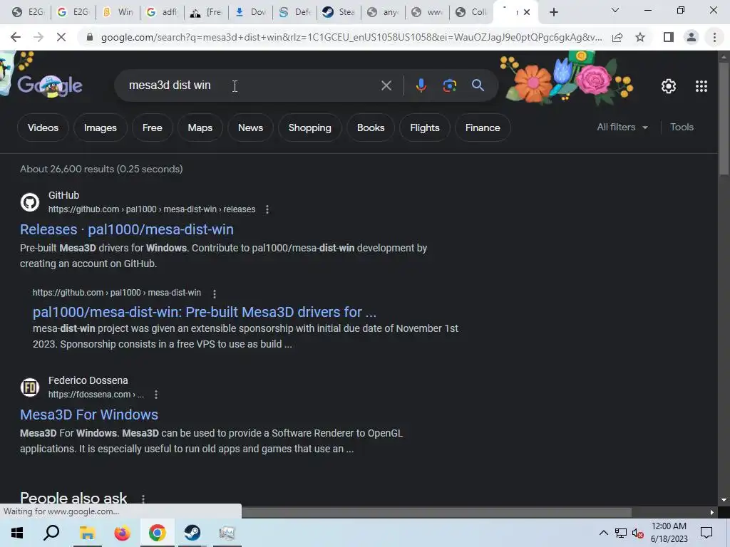Switch to Shopping results
Image resolution: width=730 pixels, height=547 pixels.
[309, 127]
